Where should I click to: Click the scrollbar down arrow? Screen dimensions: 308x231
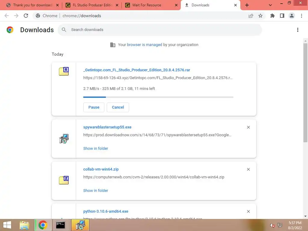point(305,217)
